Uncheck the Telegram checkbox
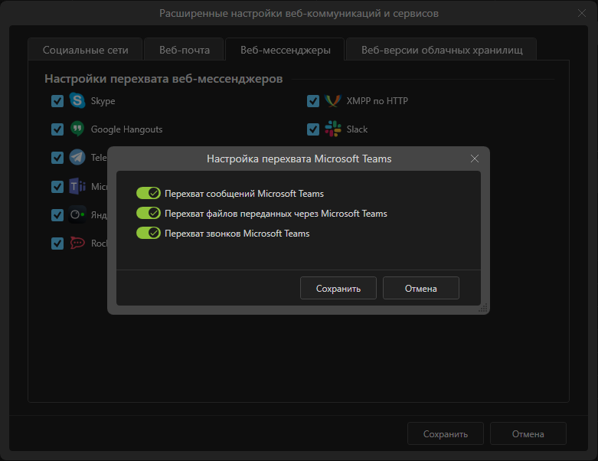Viewport: 598px width, 461px height. [57, 158]
